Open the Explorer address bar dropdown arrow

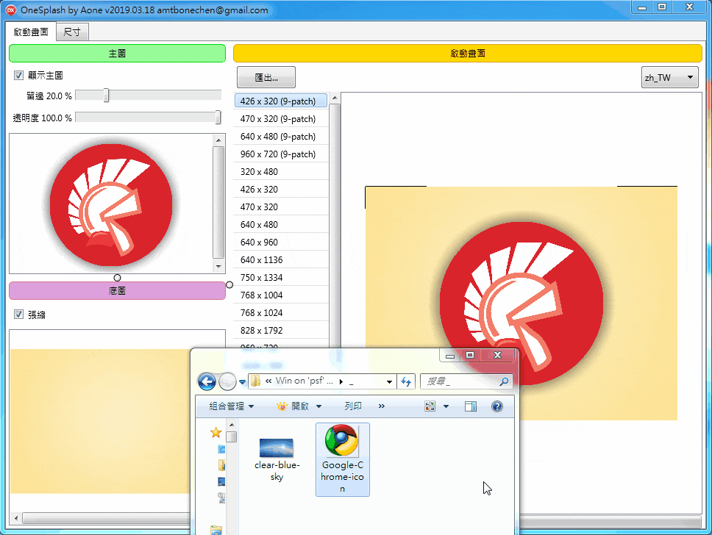coord(390,381)
